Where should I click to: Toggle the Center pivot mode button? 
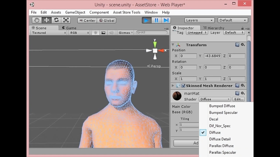(87, 20)
